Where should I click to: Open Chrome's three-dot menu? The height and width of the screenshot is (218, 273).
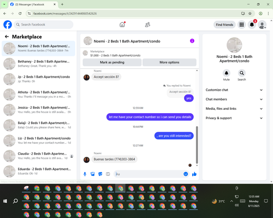point(268,14)
